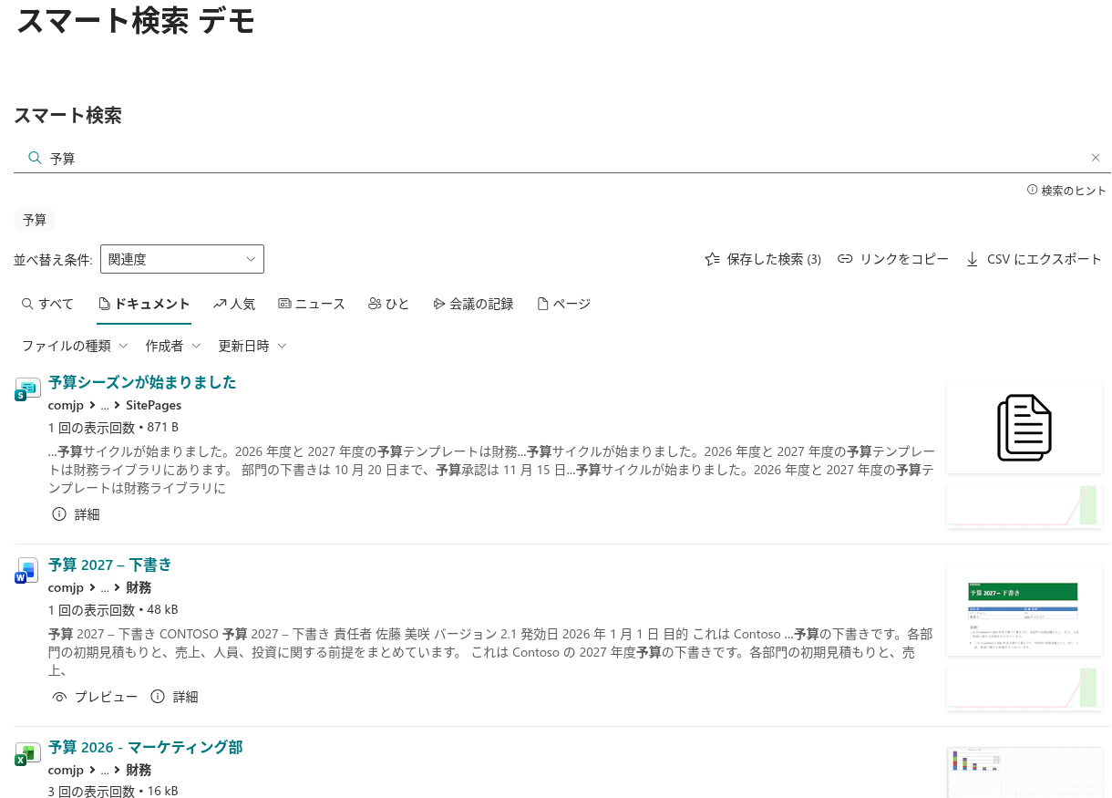Click the view trend chart for 予算 2027 – 下書き
Image resolution: width=1112 pixels, height=798 pixels.
pyautogui.click(x=1024, y=688)
